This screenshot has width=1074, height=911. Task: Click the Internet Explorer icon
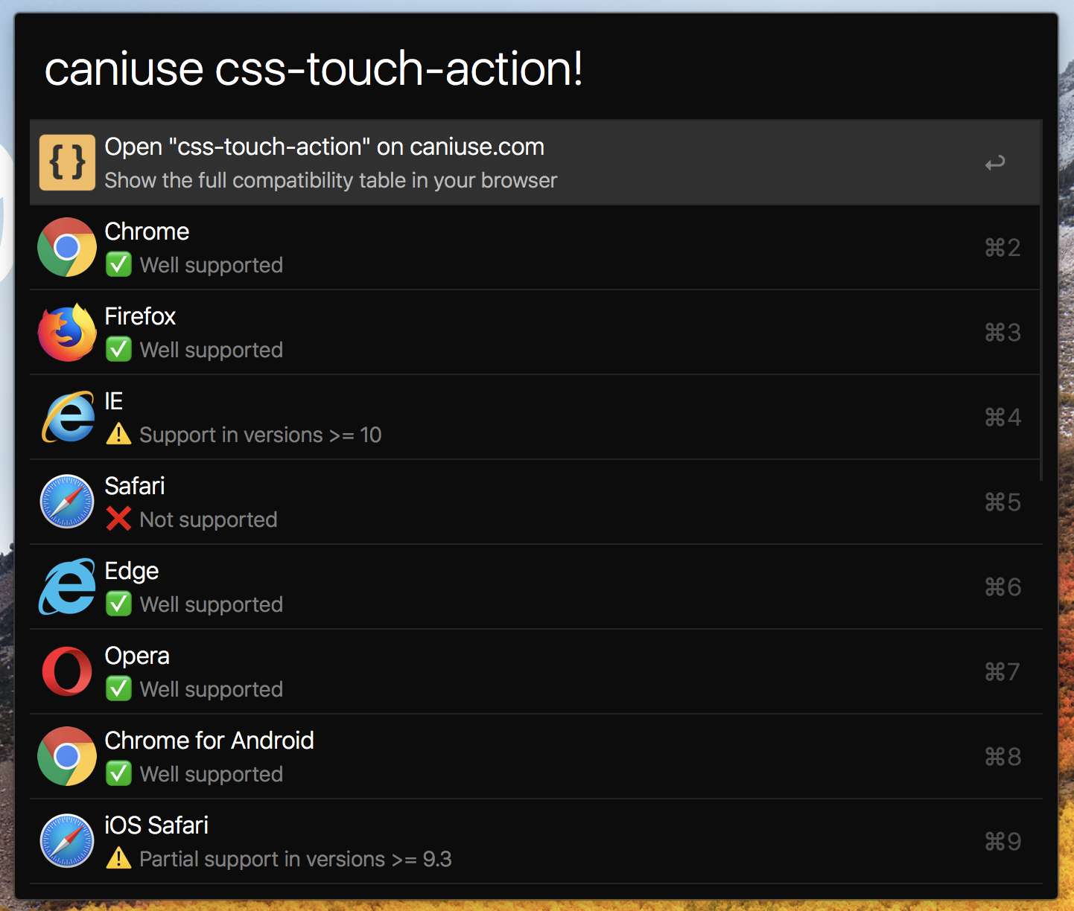68,417
